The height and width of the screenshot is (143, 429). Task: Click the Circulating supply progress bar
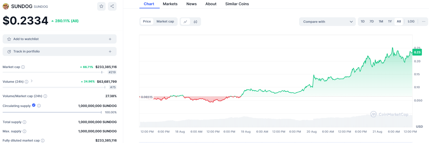(x=52, y=112)
